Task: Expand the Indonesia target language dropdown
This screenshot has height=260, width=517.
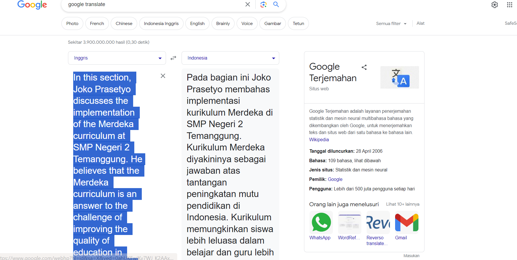Action: [230, 58]
